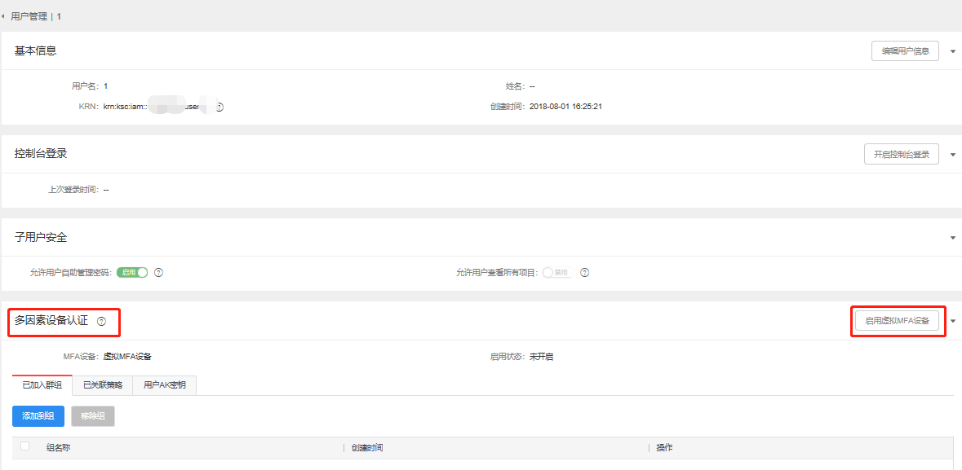Image resolution: width=962 pixels, height=470 pixels.
Task: Click the blue 添加到组 button
Action: pos(38,416)
